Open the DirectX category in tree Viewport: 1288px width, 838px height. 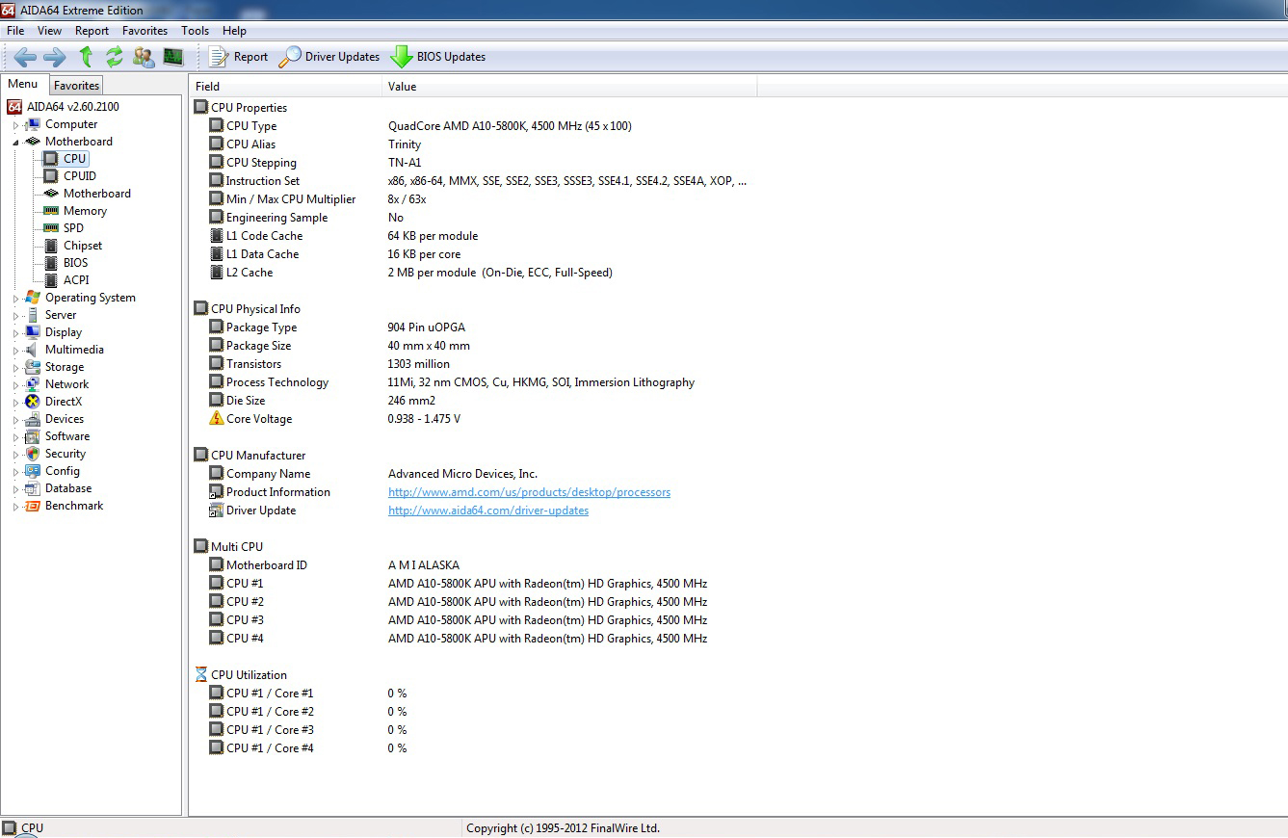(x=54, y=402)
